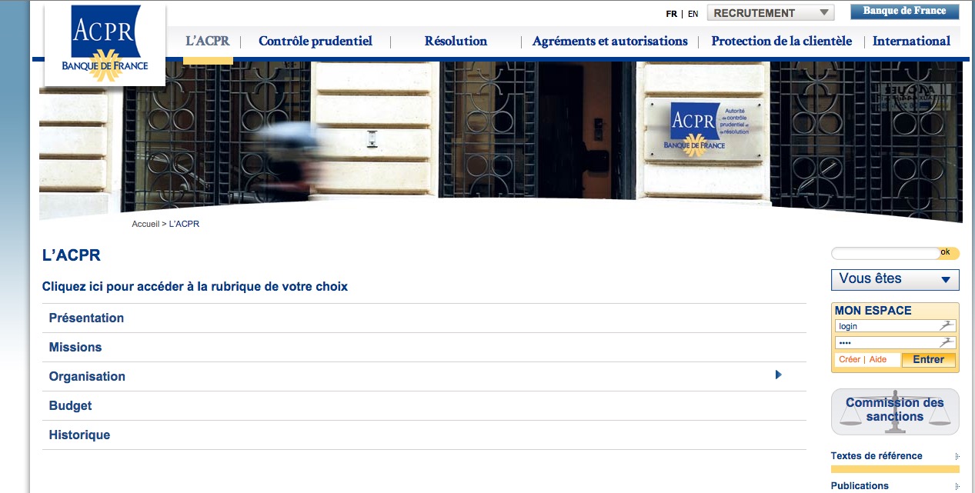Expand Organisation with the arrow icon
Image resolution: width=975 pixels, height=493 pixels.
click(x=779, y=375)
